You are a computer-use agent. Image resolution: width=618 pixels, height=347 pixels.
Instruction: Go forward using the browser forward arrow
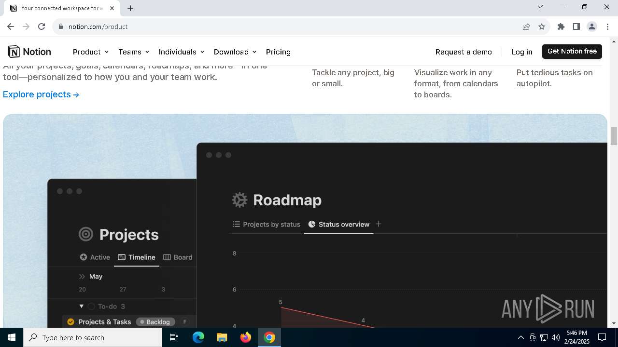26,27
